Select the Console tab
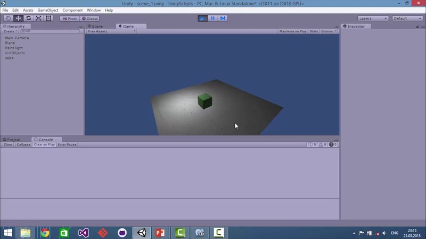This screenshot has width=426, height=239. click(46, 140)
